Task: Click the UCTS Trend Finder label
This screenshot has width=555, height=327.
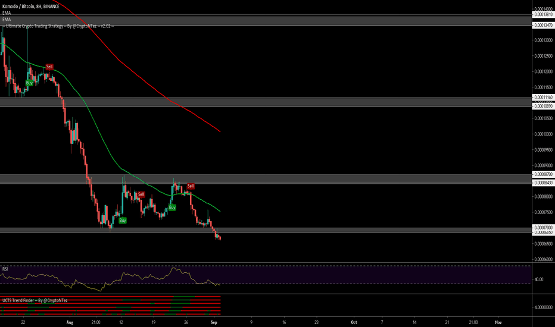Action: coord(35,300)
